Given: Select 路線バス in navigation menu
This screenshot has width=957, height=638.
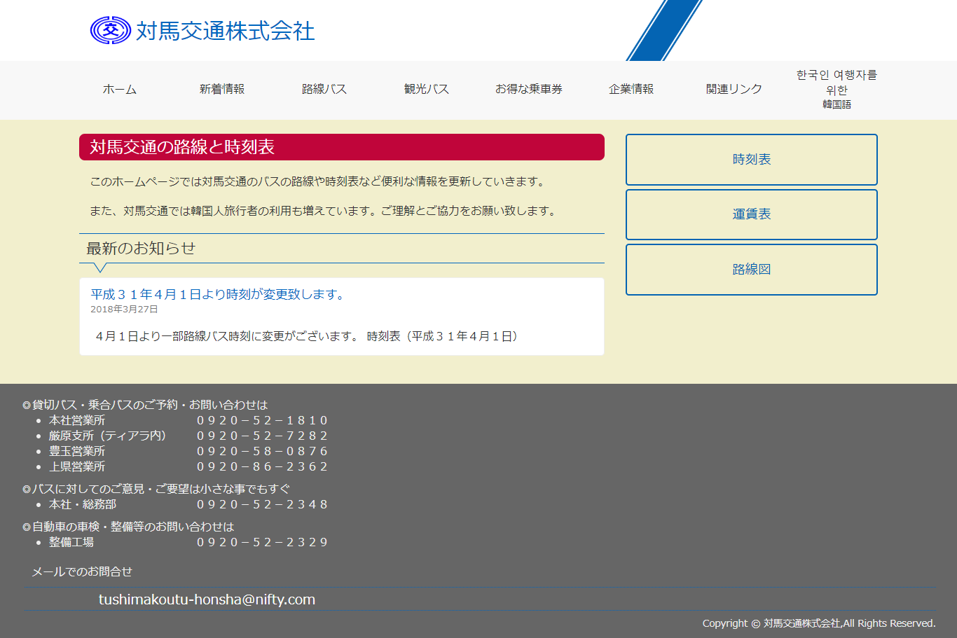Looking at the screenshot, I should coord(324,89).
